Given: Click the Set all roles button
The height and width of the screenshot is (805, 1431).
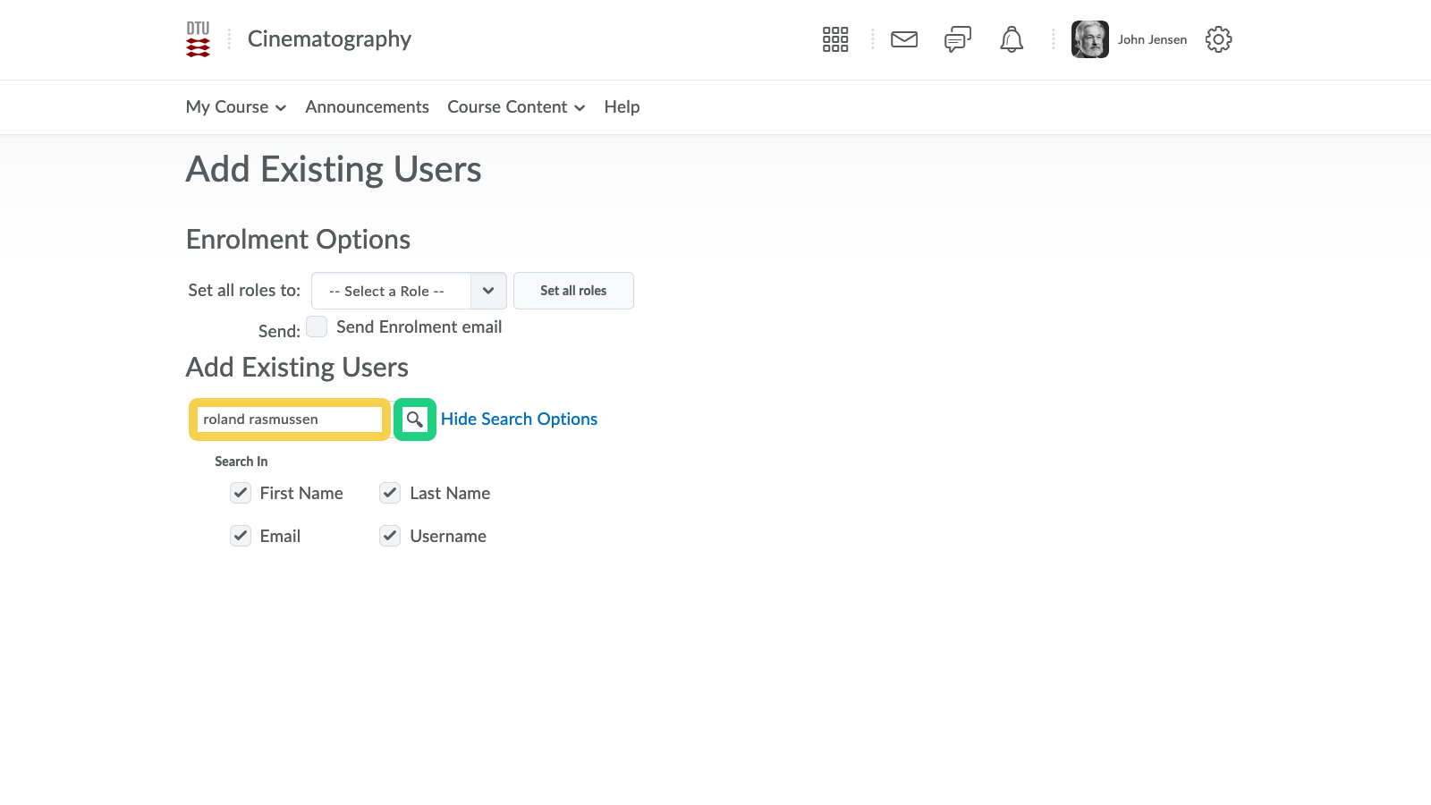Looking at the screenshot, I should (x=573, y=291).
